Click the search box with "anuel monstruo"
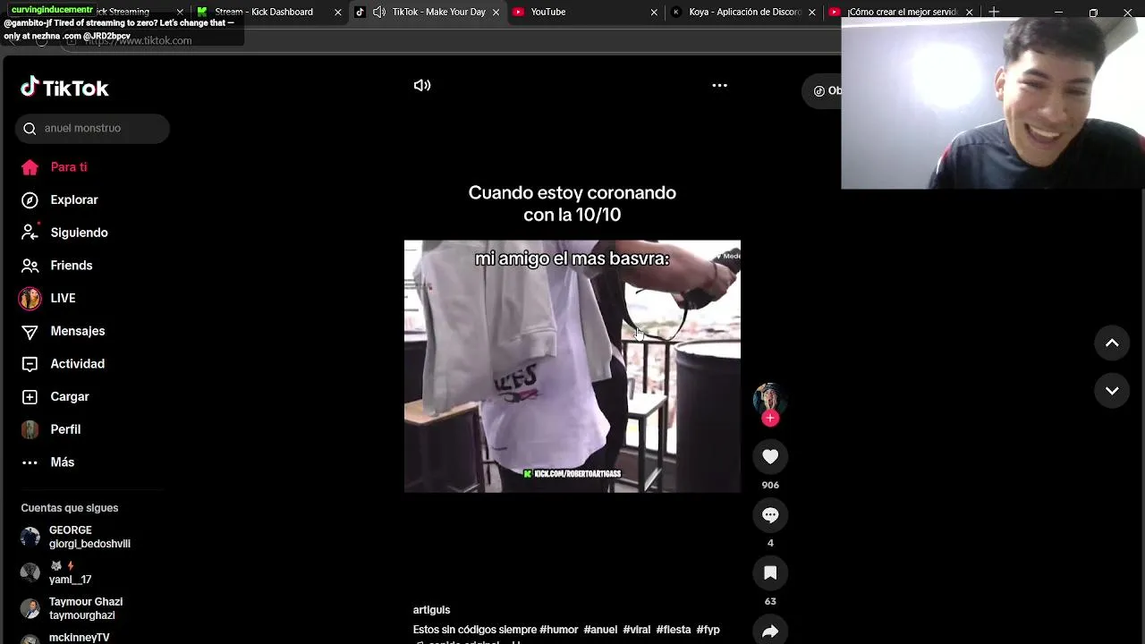The width and height of the screenshot is (1145, 644). [92, 128]
